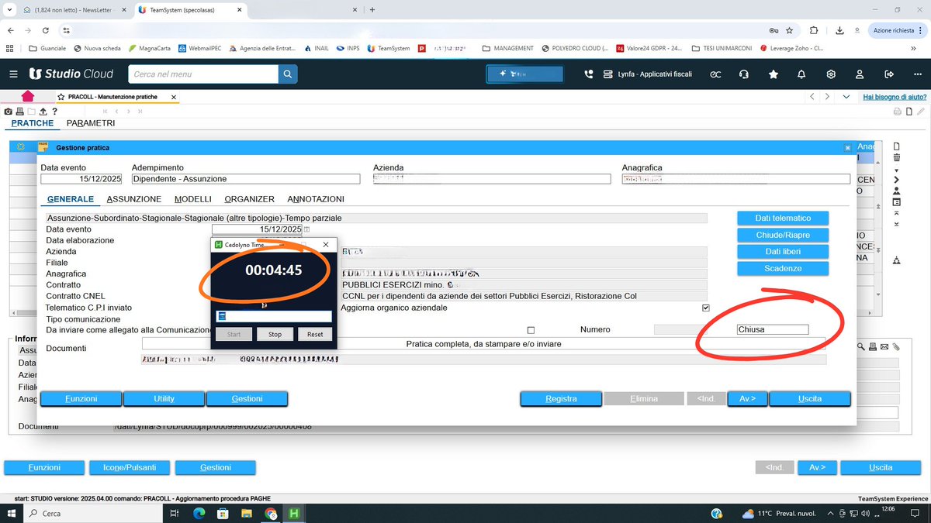Viewport: 931px width, 523px height.
Task: Click the magnifier search button beside Cerca nel menu
Action: click(x=288, y=74)
